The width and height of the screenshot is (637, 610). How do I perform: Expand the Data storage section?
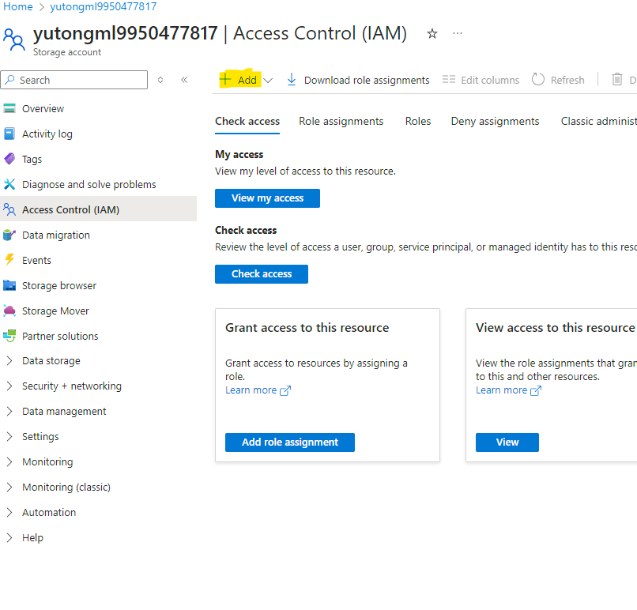tap(9, 360)
